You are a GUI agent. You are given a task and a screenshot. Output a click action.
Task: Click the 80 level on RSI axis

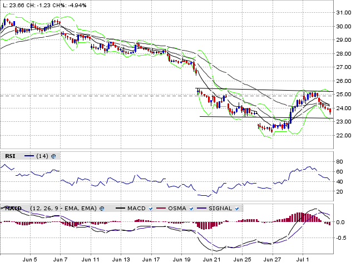[340, 161]
